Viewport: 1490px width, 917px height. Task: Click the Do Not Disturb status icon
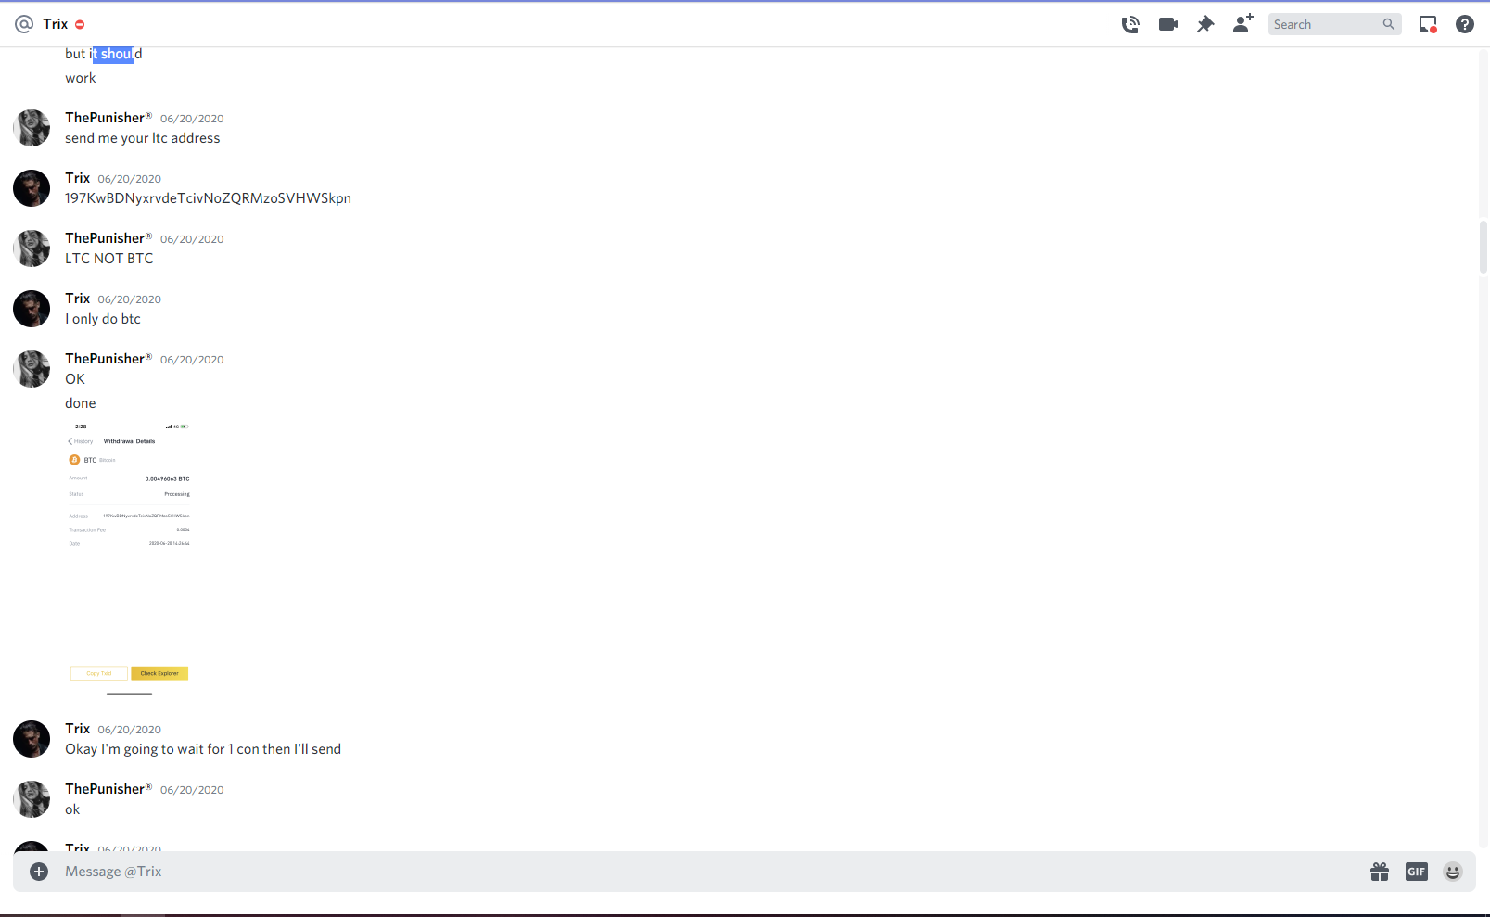tap(80, 25)
